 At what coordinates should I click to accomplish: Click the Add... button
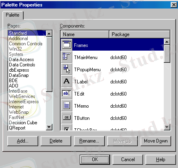(x=23, y=141)
